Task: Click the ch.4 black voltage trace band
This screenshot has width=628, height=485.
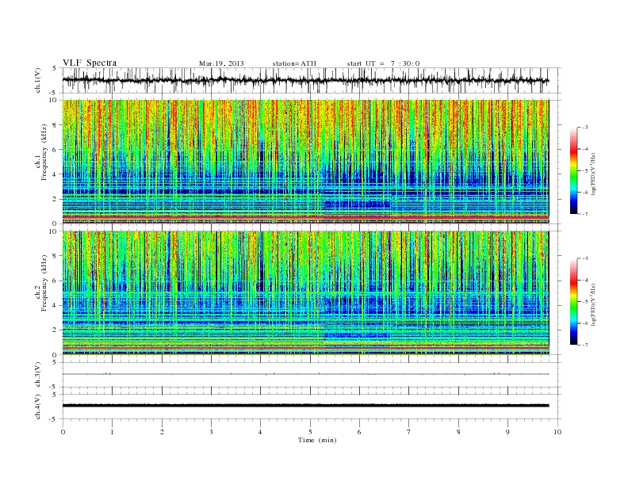Action: click(x=306, y=406)
